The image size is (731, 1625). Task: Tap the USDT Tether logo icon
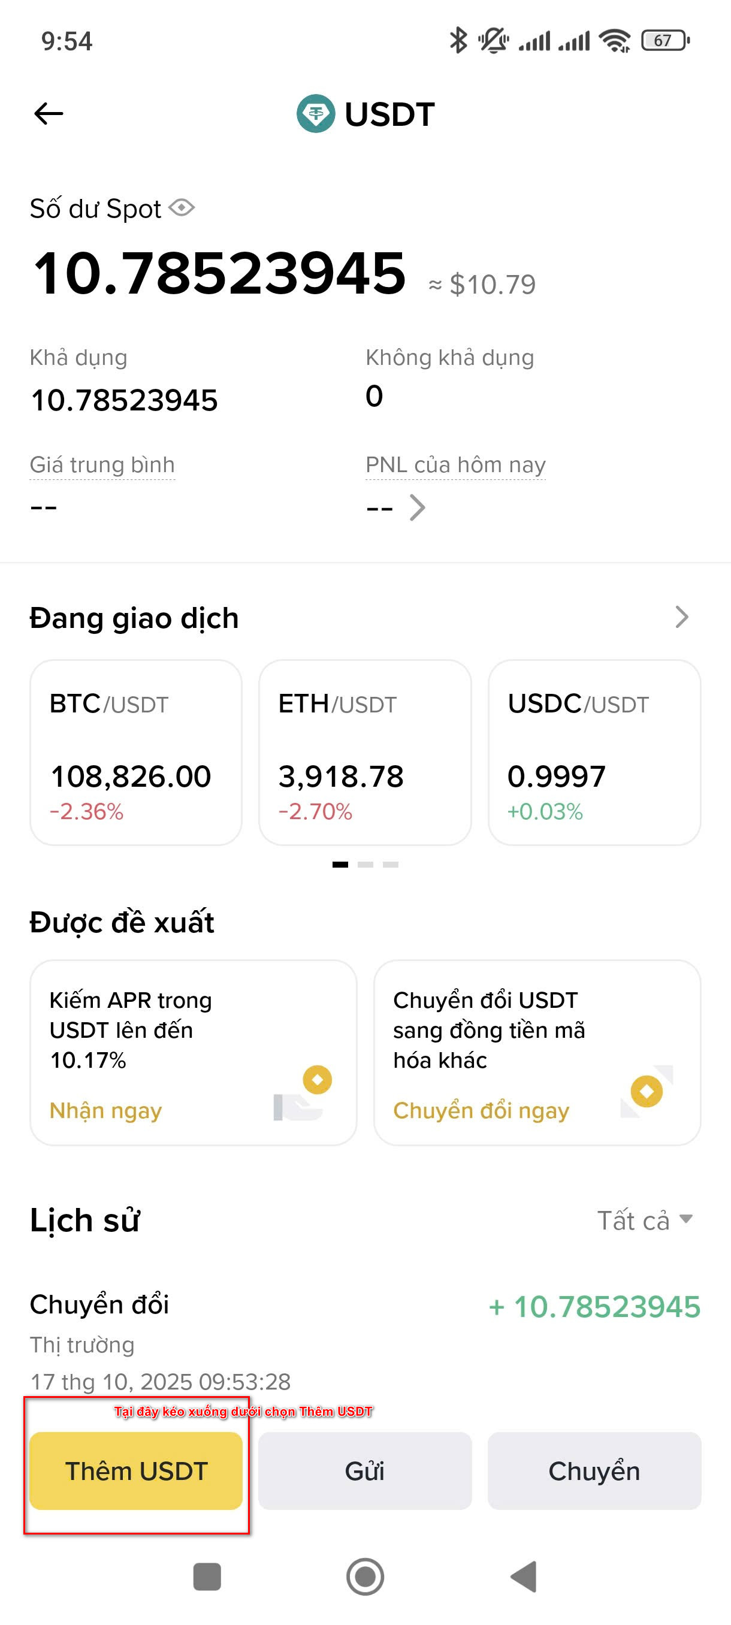(x=315, y=114)
